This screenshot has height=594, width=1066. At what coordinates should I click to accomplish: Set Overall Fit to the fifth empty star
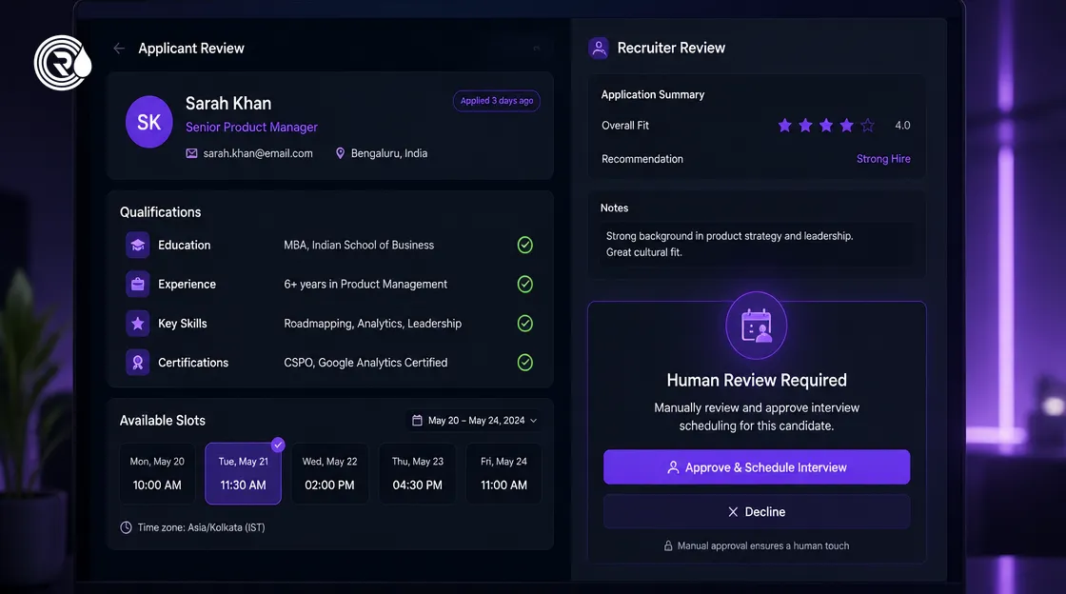click(x=867, y=125)
